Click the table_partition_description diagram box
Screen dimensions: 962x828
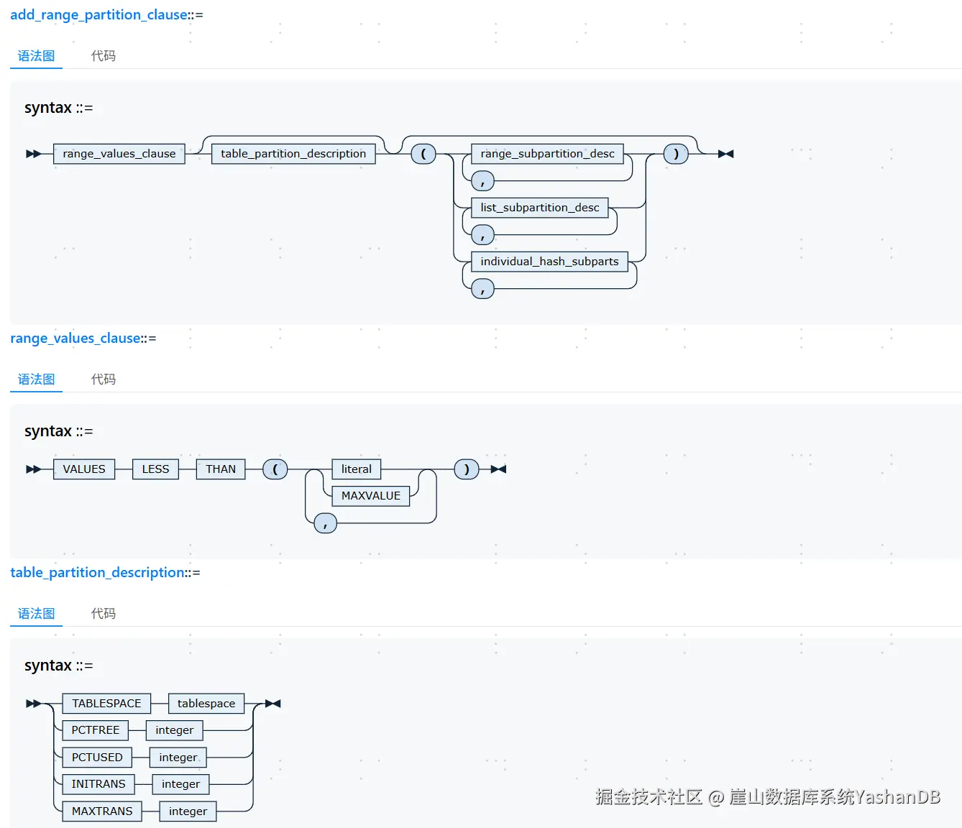pos(293,154)
